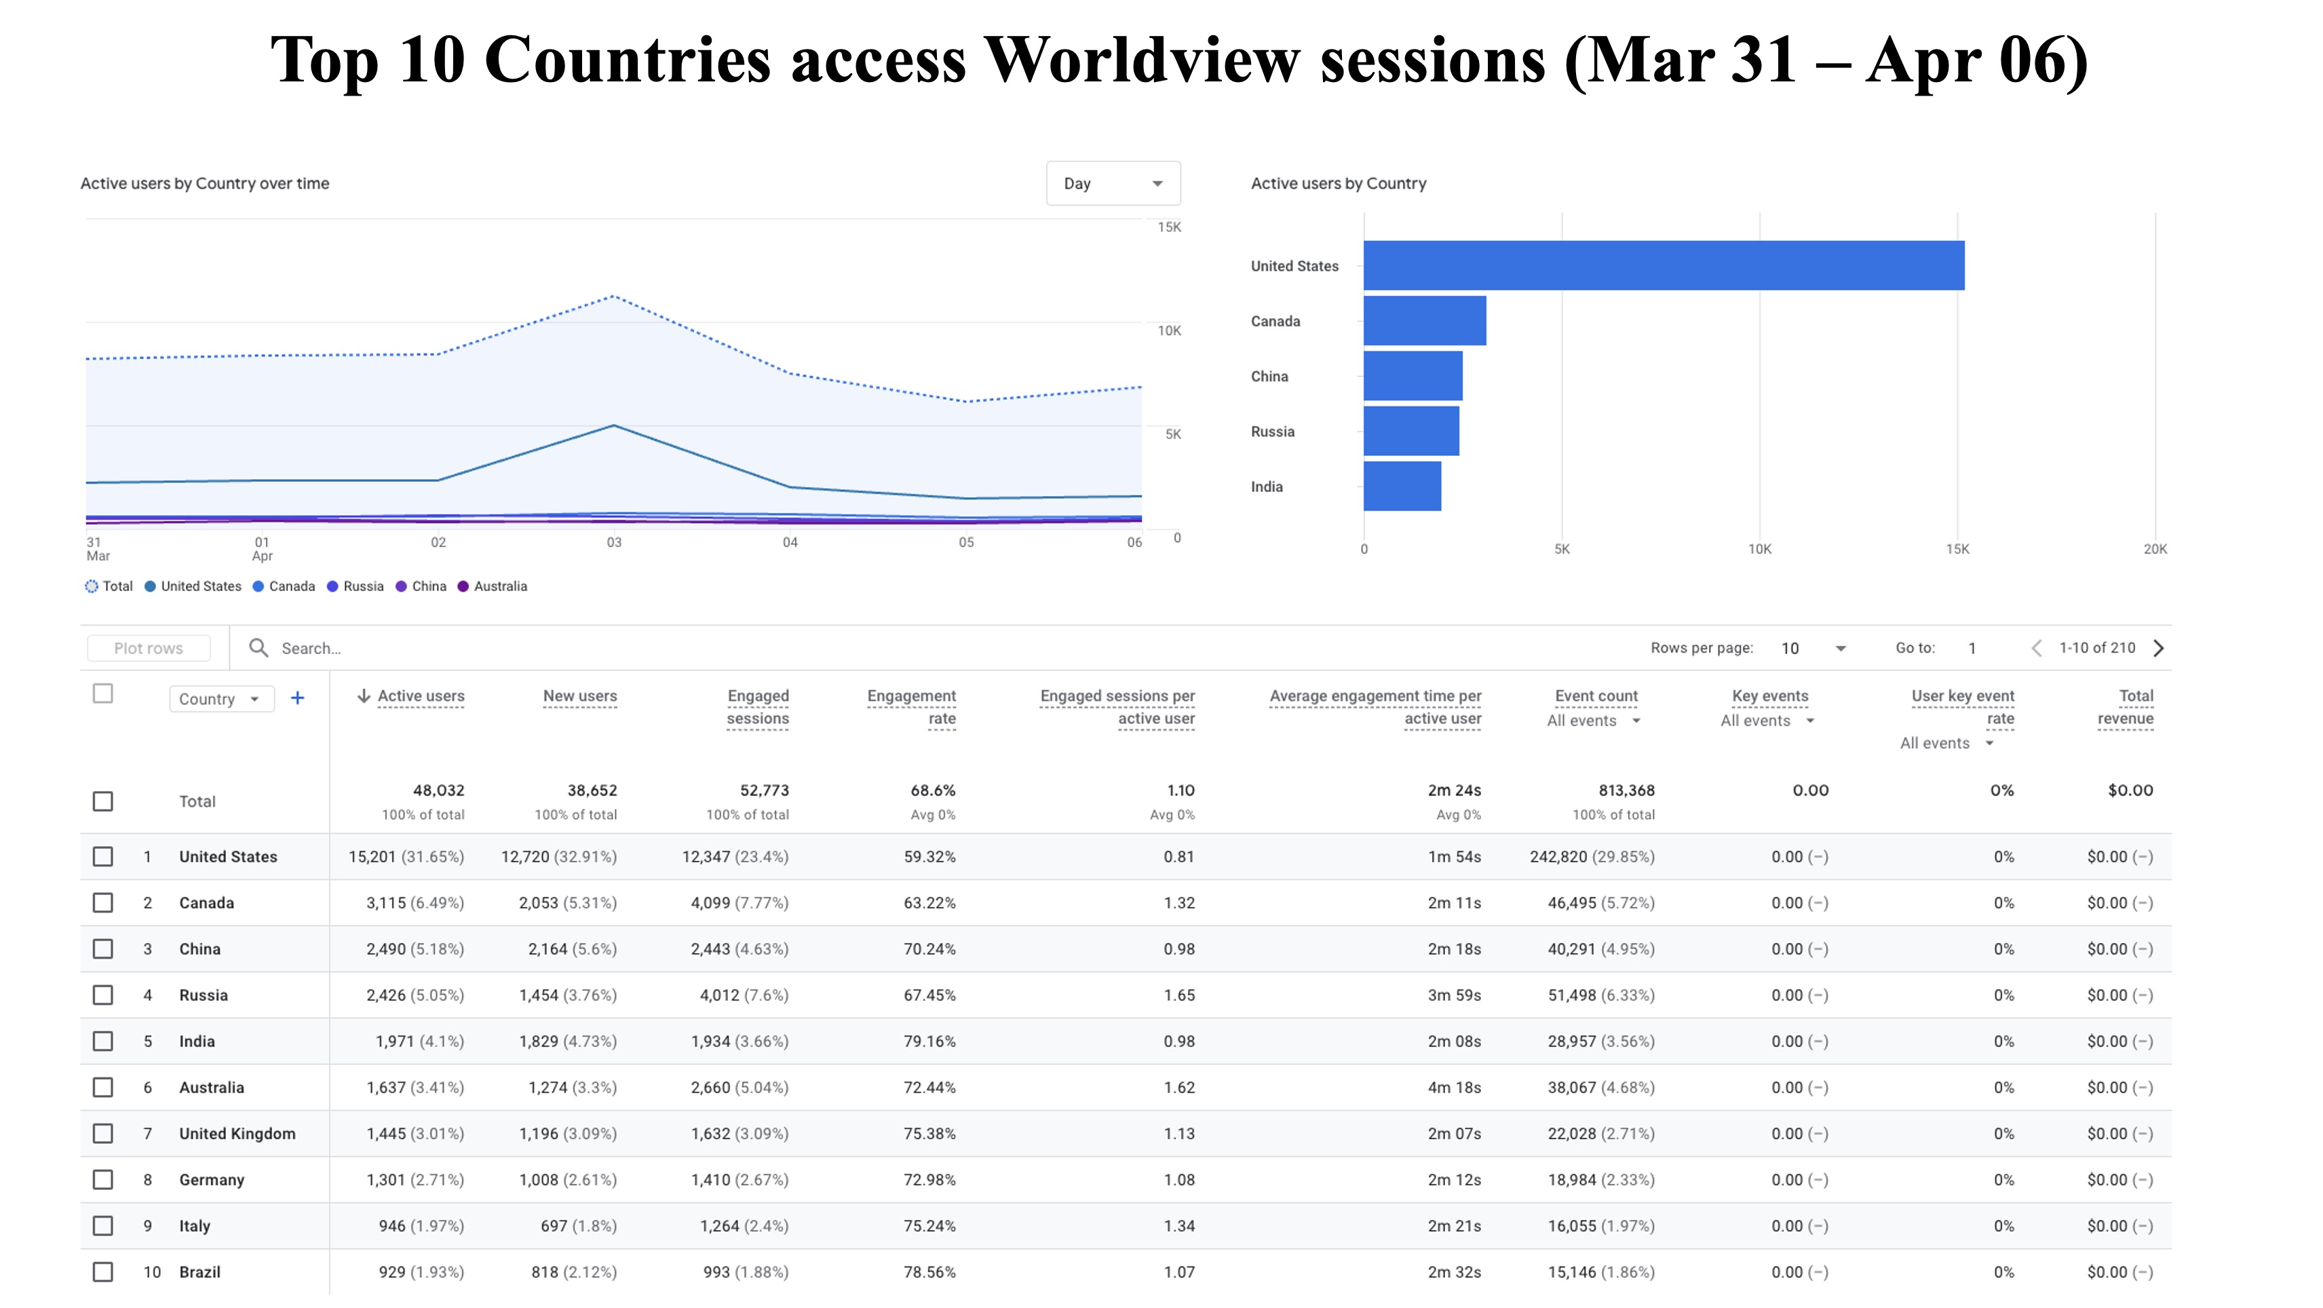Toggle the select-all header checkbox
Viewport: 2323px width, 1308px height.
103,693
